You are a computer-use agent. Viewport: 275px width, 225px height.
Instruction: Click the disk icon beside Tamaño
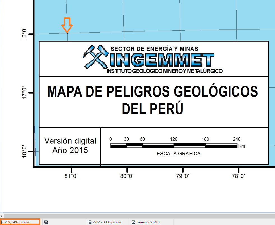(133, 222)
